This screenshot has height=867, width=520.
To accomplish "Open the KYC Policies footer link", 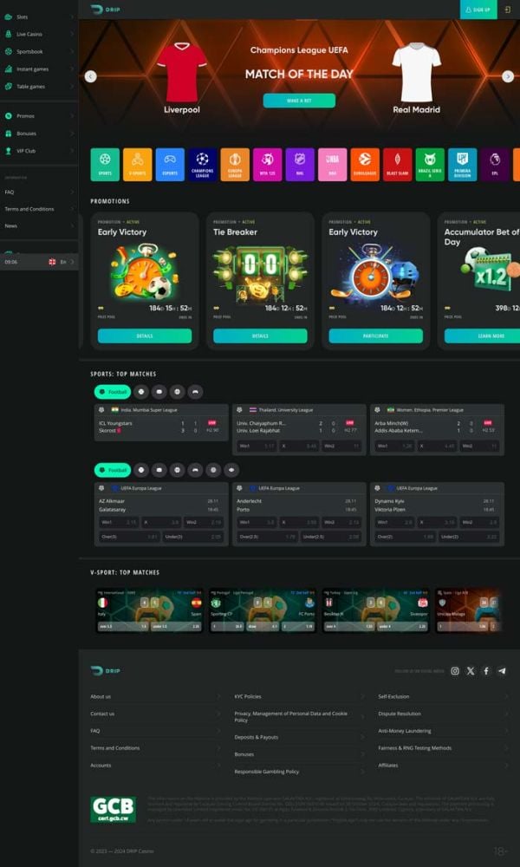I will (x=248, y=697).
